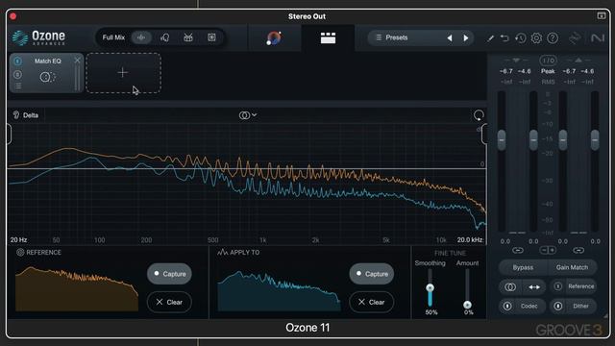
Task: Open the Match EQ module preset list icon
Action: point(18,86)
